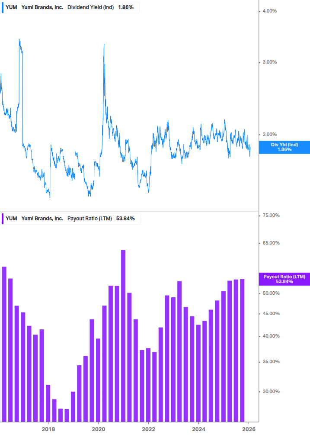Click the 40.00% payout ratio axis label
This screenshot has height=435, width=310.
(271, 336)
